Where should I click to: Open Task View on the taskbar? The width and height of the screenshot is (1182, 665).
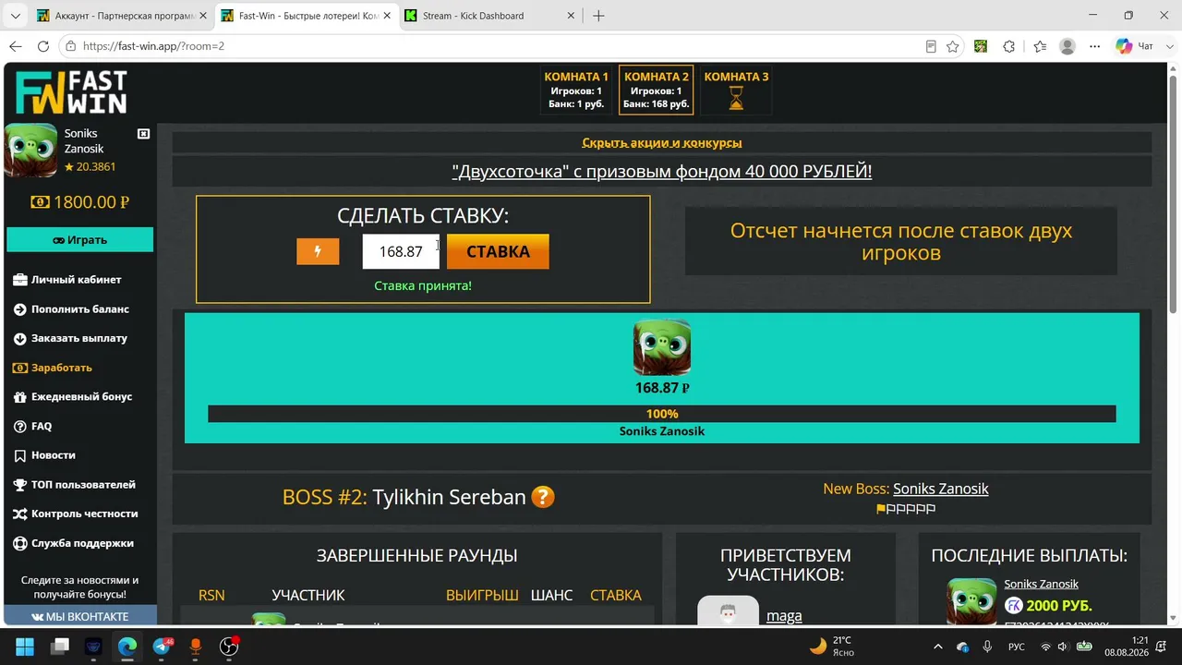pyautogui.click(x=60, y=647)
